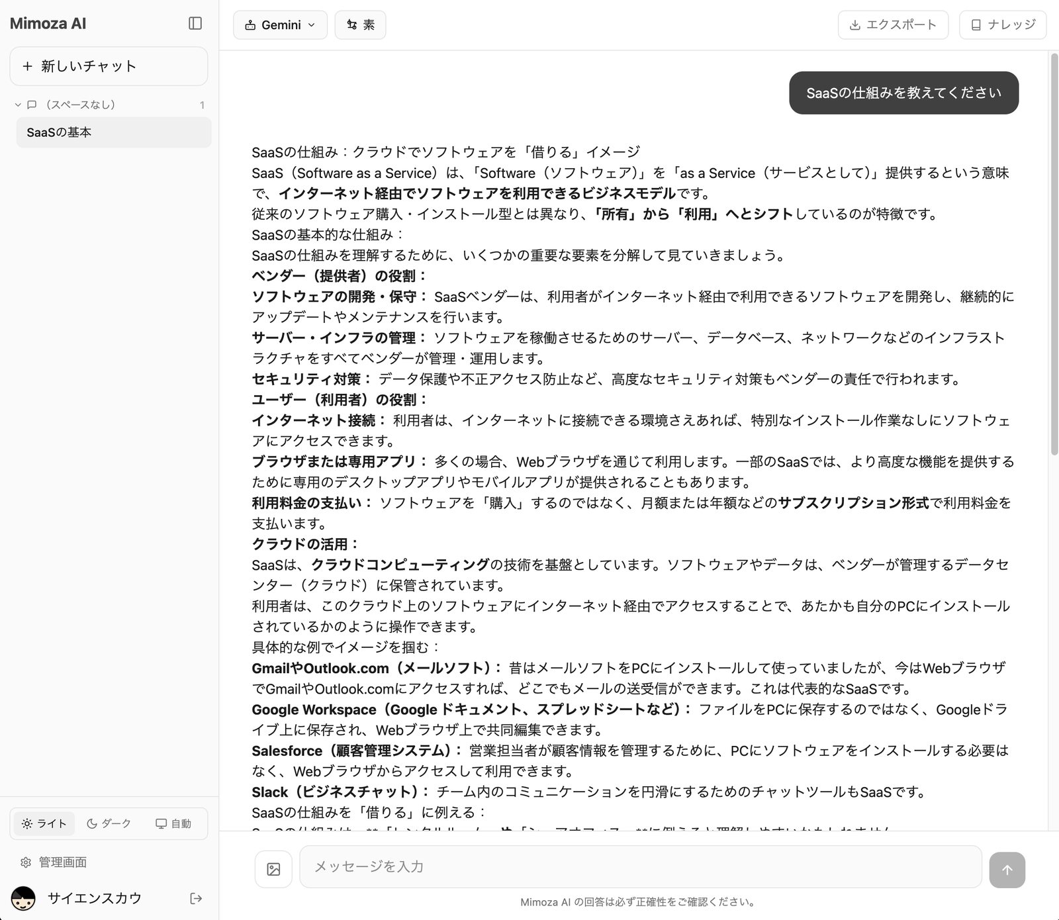This screenshot has width=1059, height=920.
Task: Click the plus icon for 新しいチャット
Action: coord(27,66)
